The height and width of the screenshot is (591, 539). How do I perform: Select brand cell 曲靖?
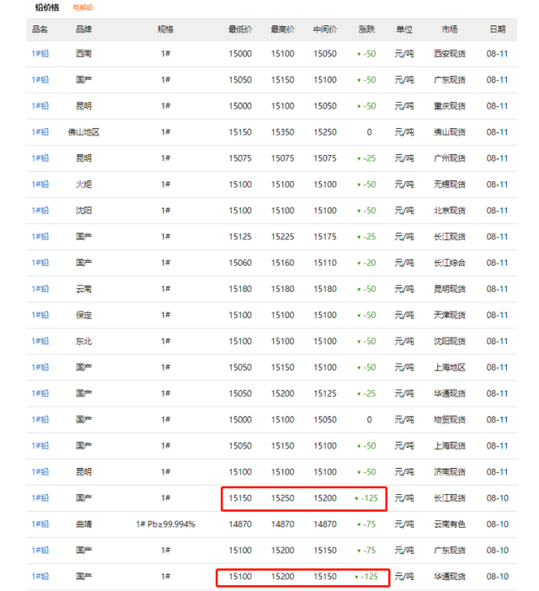coord(83,524)
